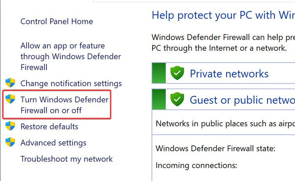Click shield icon next to Turn Windows Defender Firewall
The width and height of the screenshot is (295, 181).
11,99
